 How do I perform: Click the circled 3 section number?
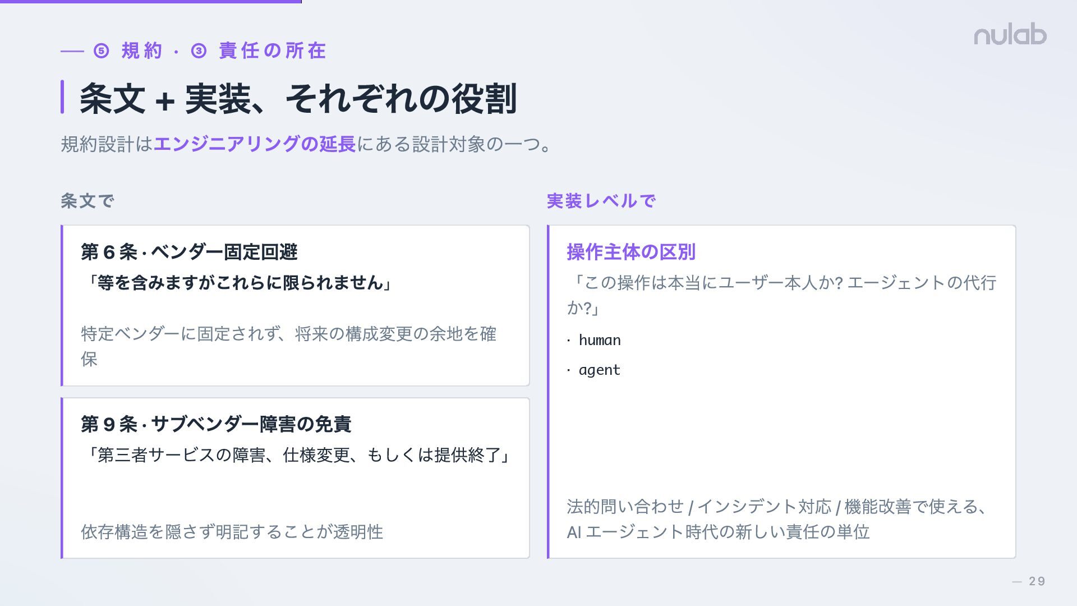pos(199,51)
